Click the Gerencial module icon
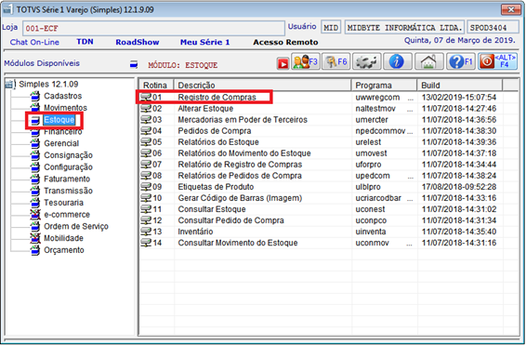This screenshot has width=526, height=345. point(35,143)
